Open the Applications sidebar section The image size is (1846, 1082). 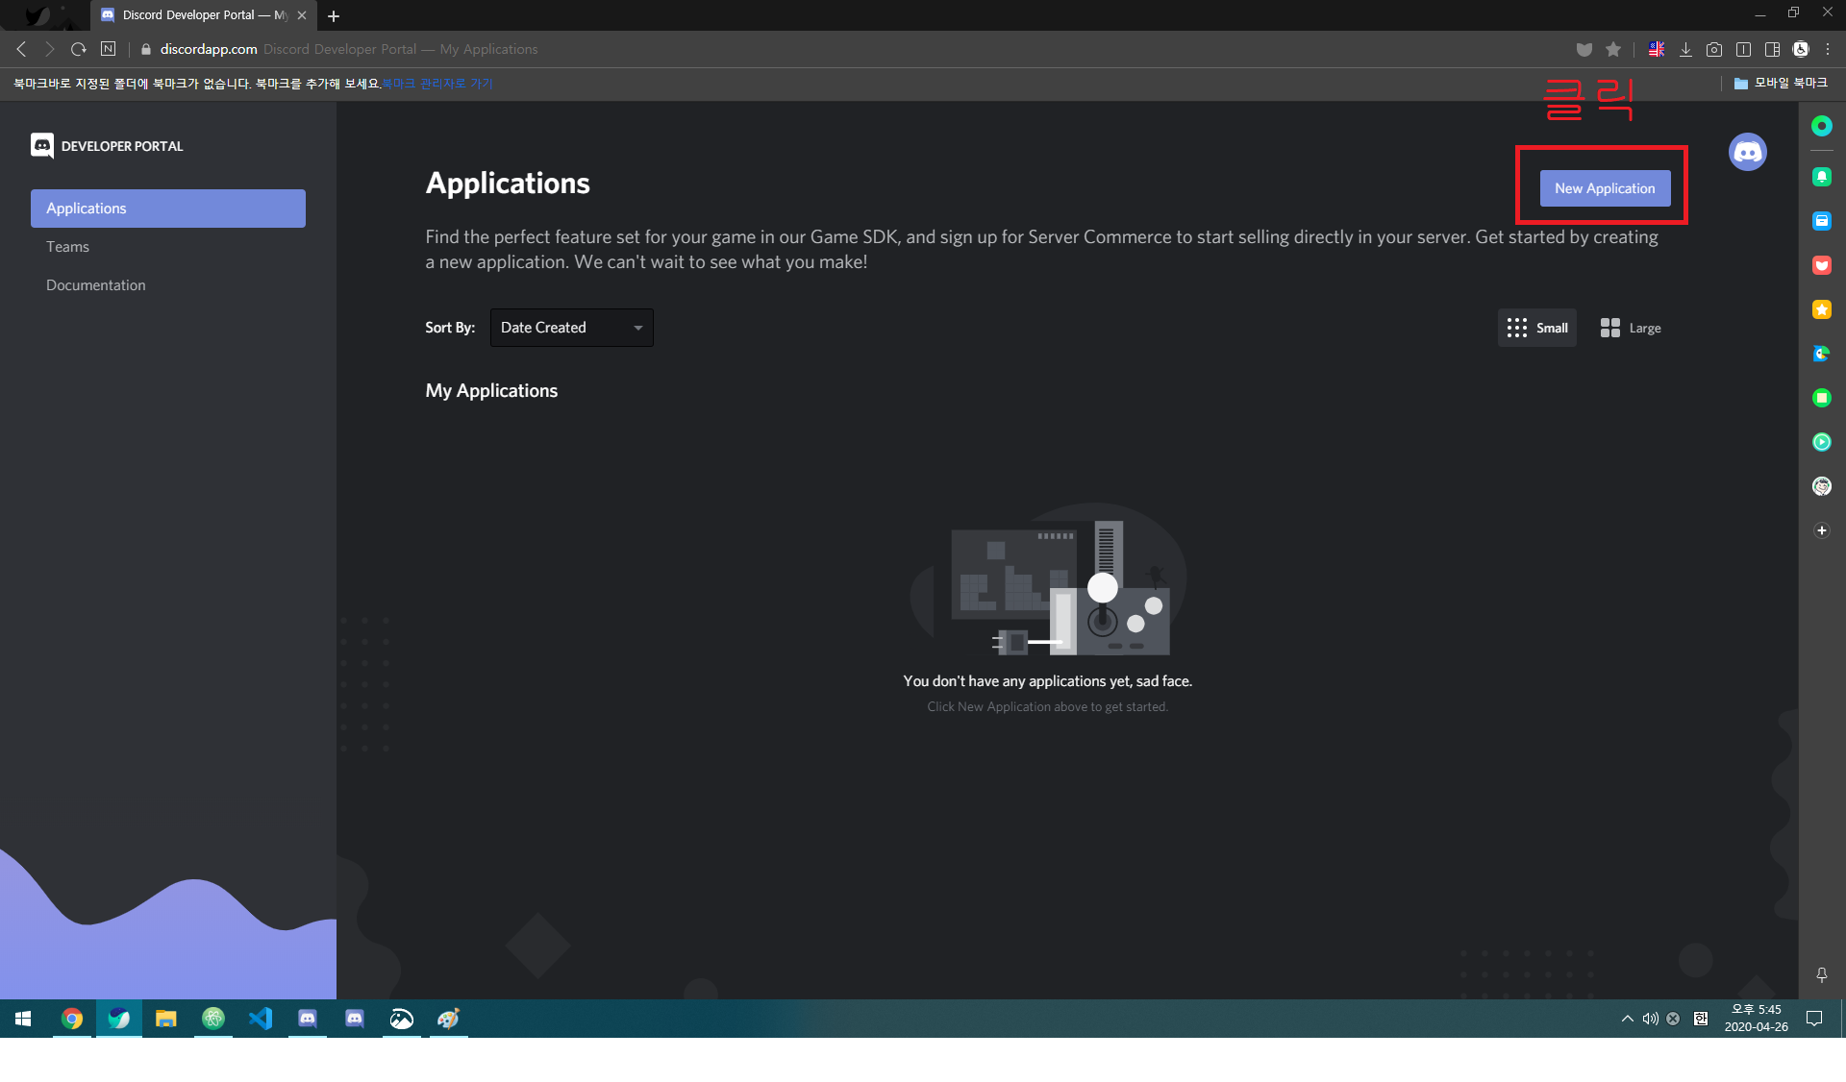click(x=168, y=209)
